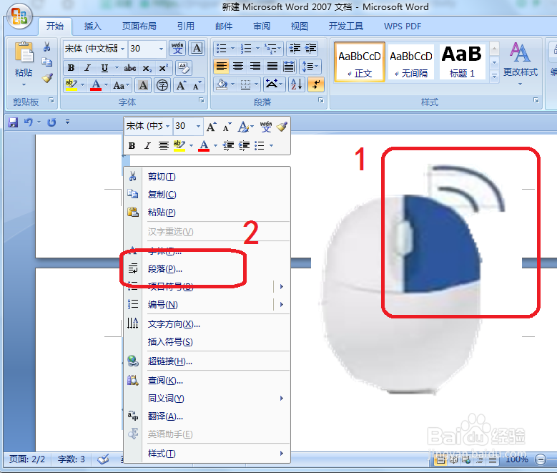Click the Justify alignment icon

(x=272, y=67)
